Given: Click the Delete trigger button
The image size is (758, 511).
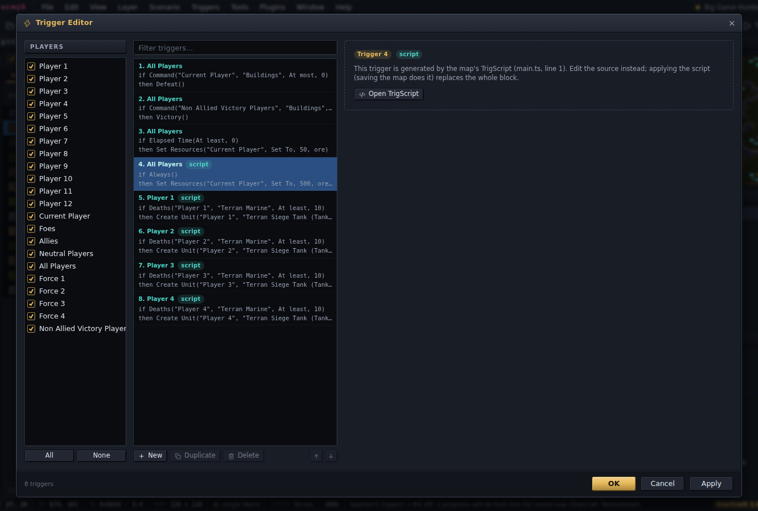Looking at the screenshot, I should 243,455.
